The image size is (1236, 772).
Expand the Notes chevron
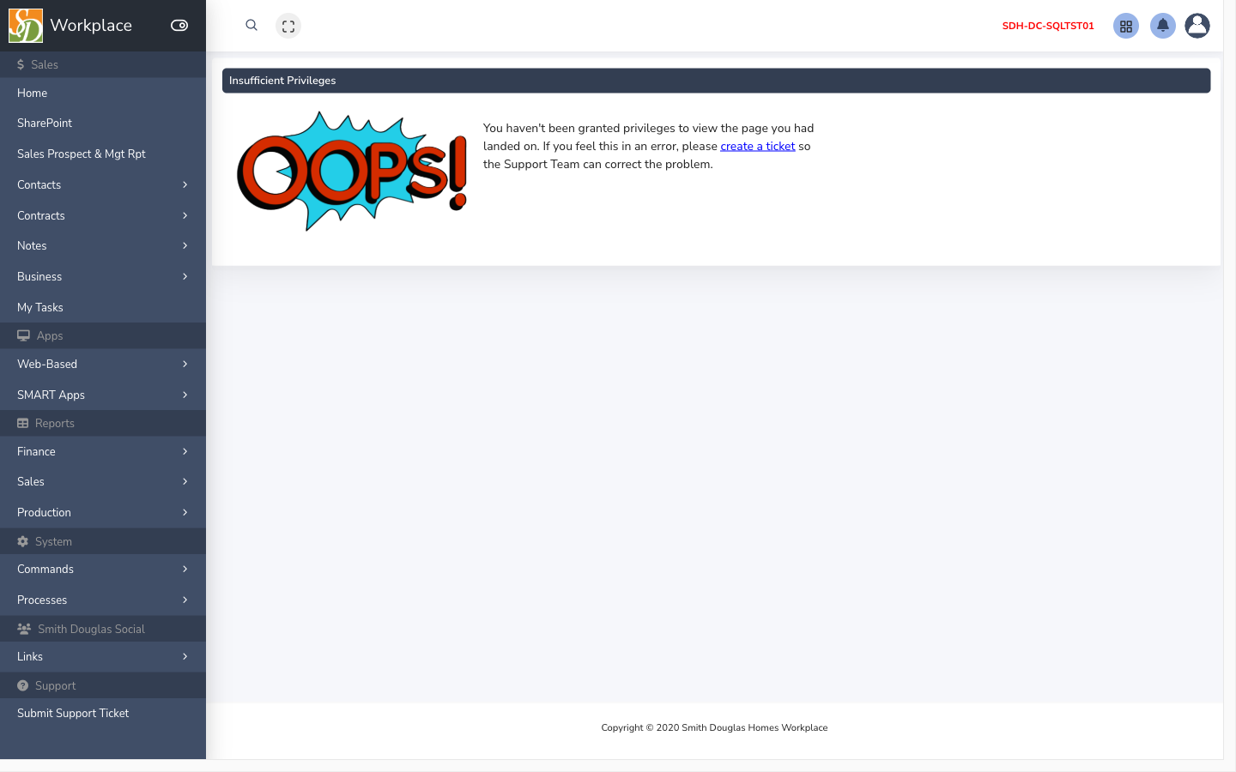[185, 245]
